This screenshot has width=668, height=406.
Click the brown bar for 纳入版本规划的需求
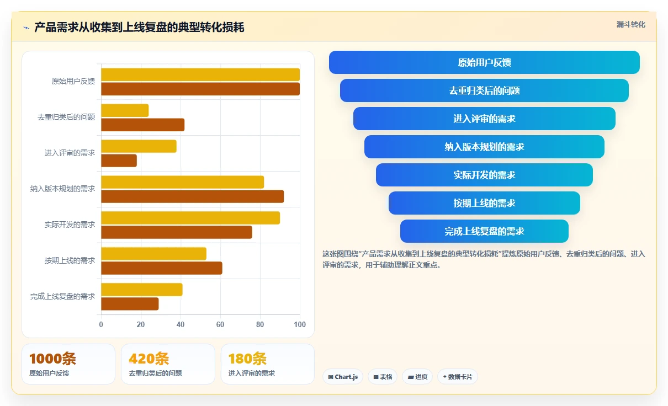pyautogui.click(x=192, y=196)
